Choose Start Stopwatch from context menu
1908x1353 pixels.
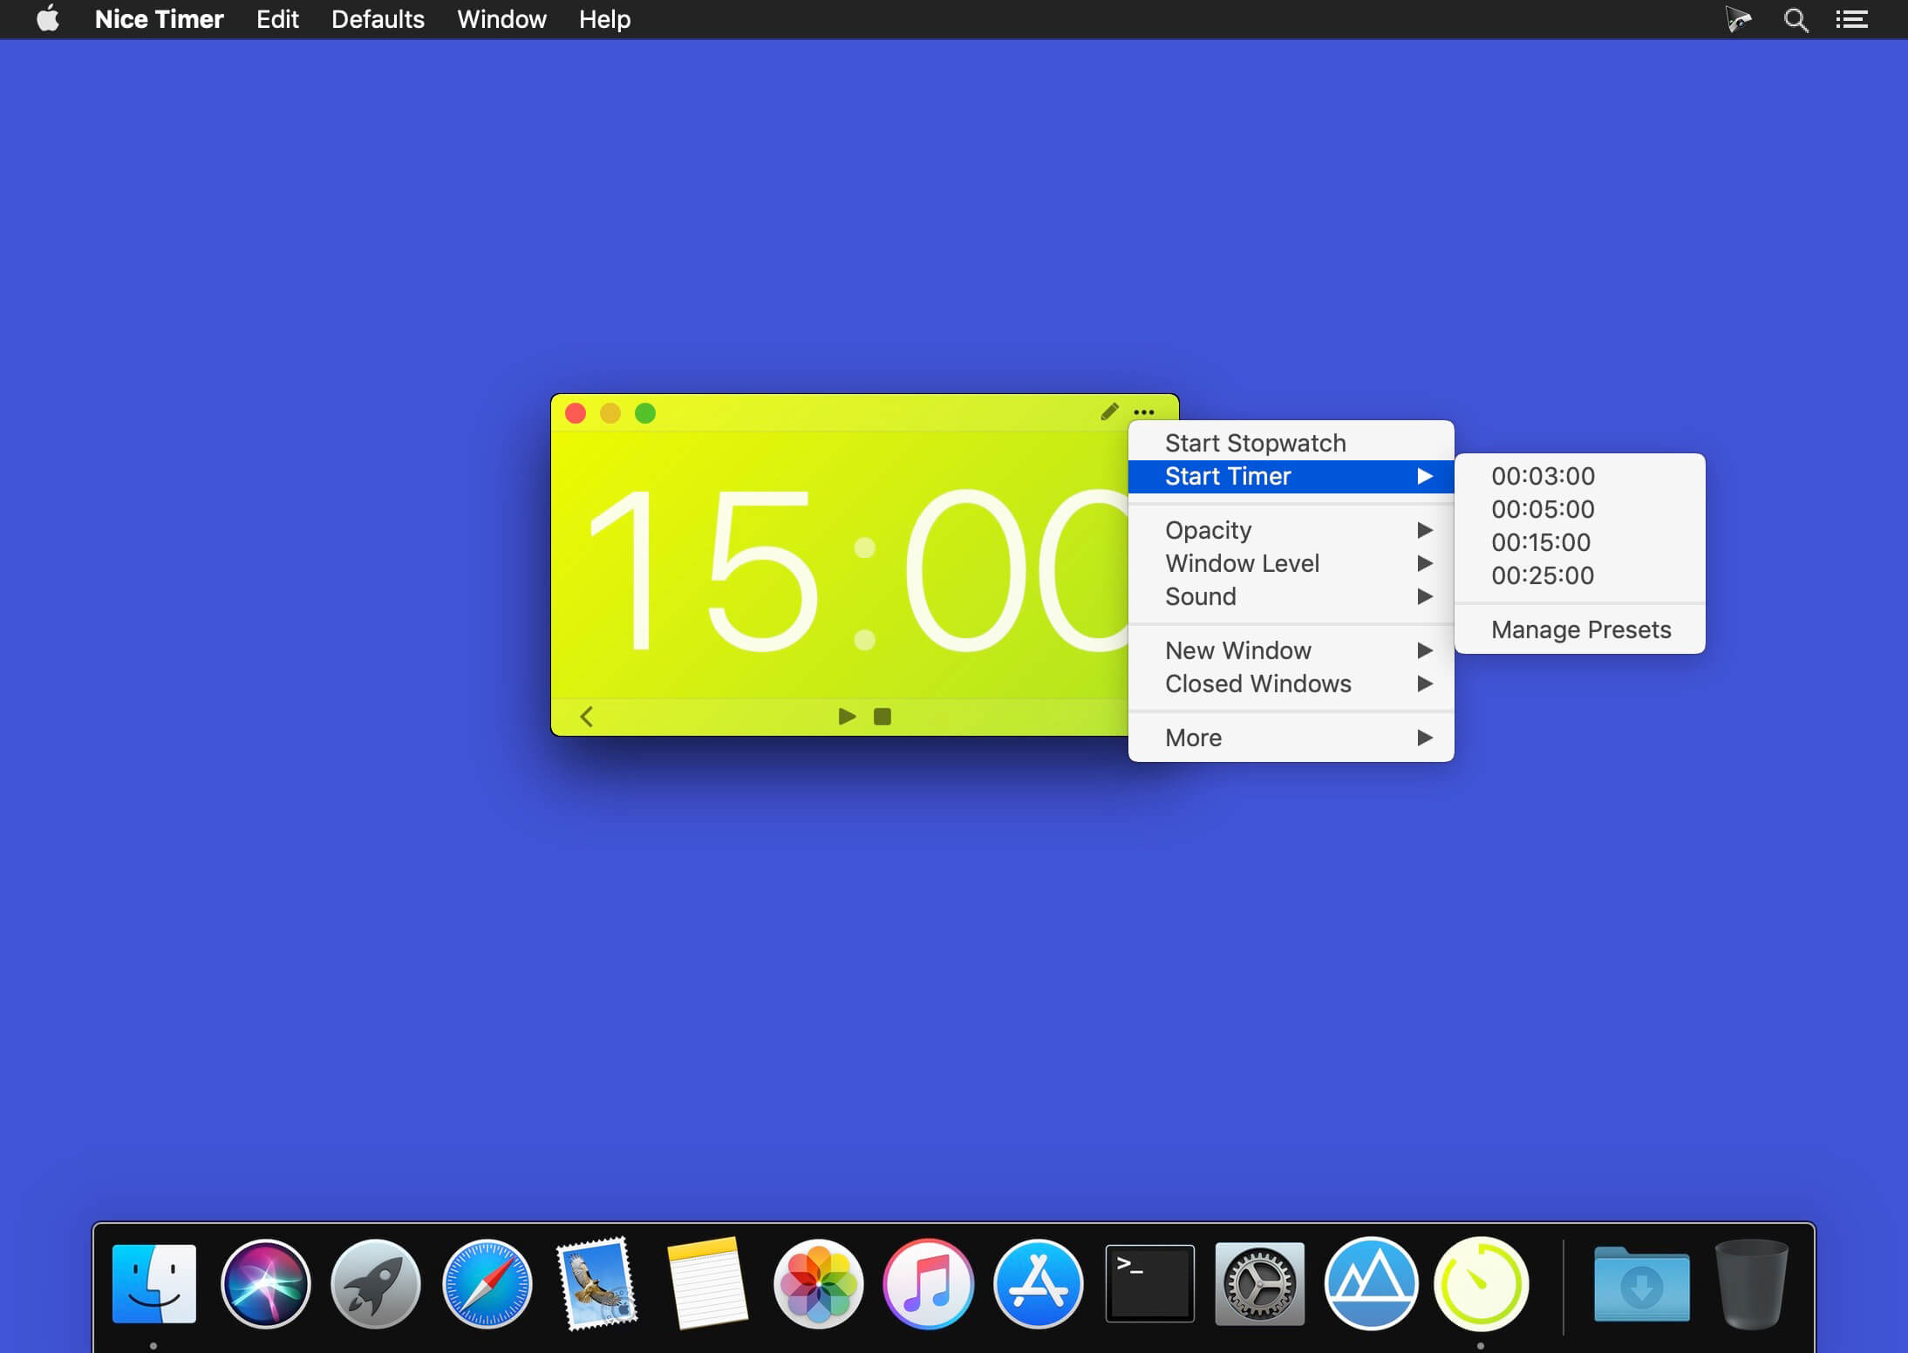click(x=1256, y=443)
